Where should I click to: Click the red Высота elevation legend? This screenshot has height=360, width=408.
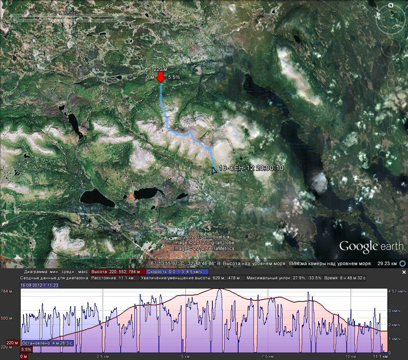[118, 272]
